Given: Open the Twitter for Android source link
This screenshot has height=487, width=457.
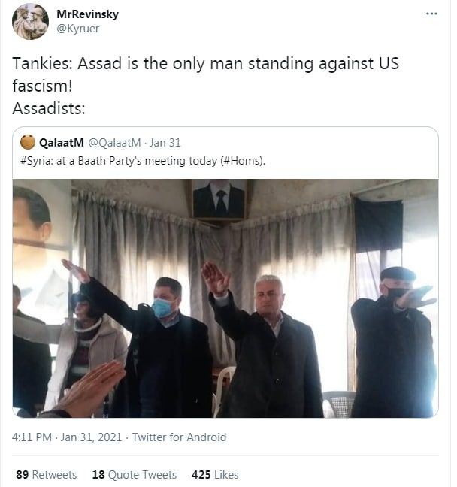Looking at the screenshot, I should point(179,437).
